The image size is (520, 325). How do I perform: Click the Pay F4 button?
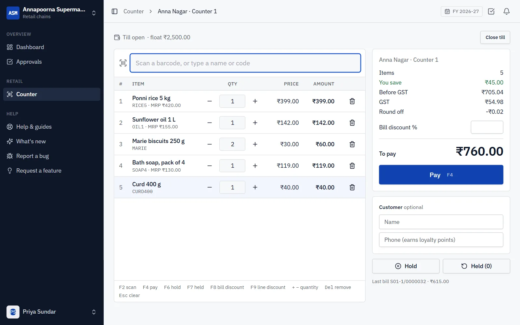tap(441, 175)
